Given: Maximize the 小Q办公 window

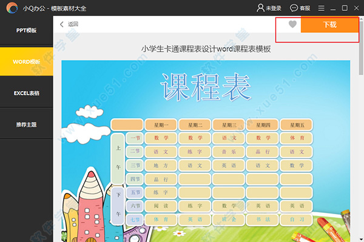Looking at the screenshot, I should [345, 8].
